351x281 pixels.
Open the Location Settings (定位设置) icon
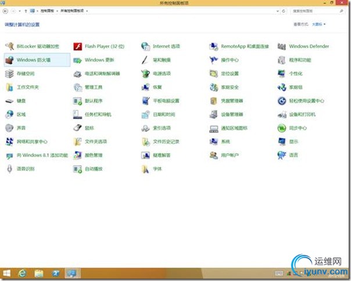click(213, 74)
